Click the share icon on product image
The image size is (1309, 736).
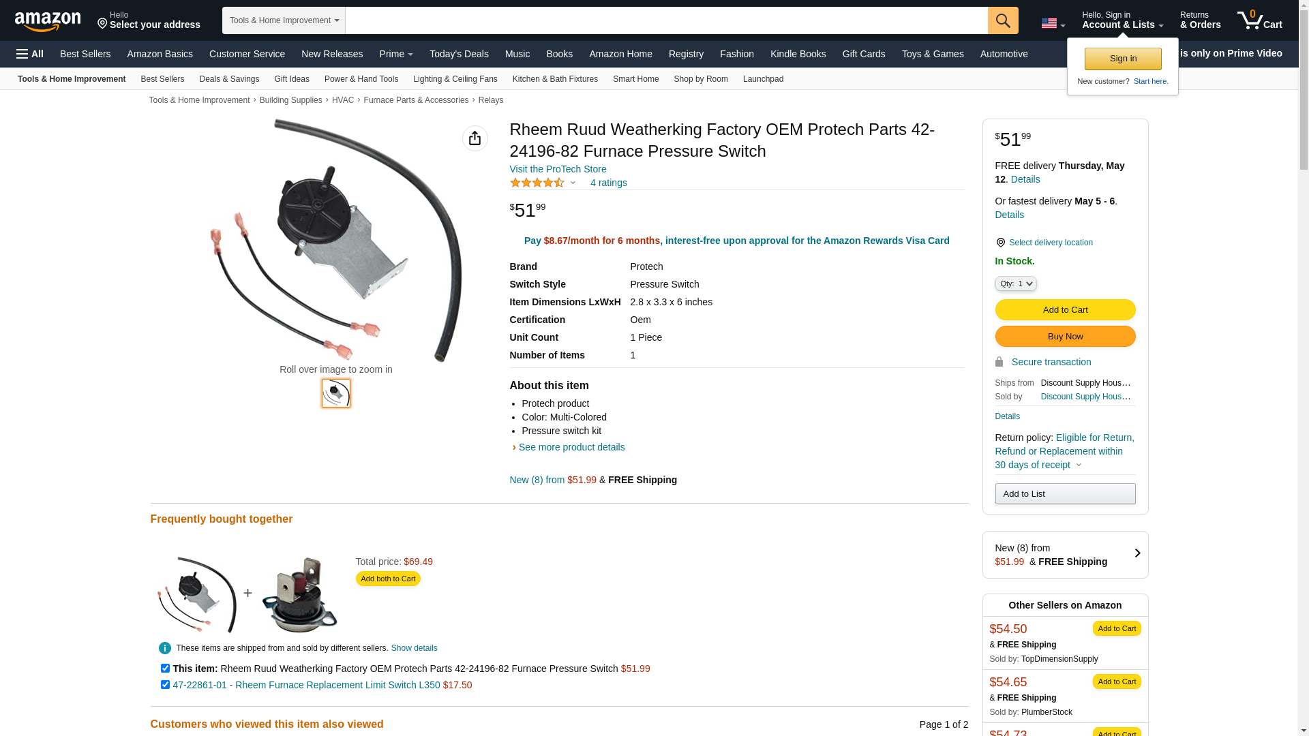(x=475, y=138)
